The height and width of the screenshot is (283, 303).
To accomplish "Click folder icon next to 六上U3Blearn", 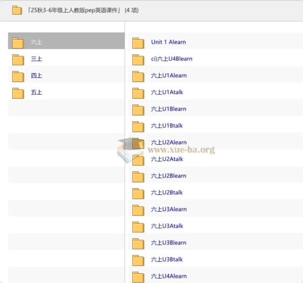I will tap(138, 244).
